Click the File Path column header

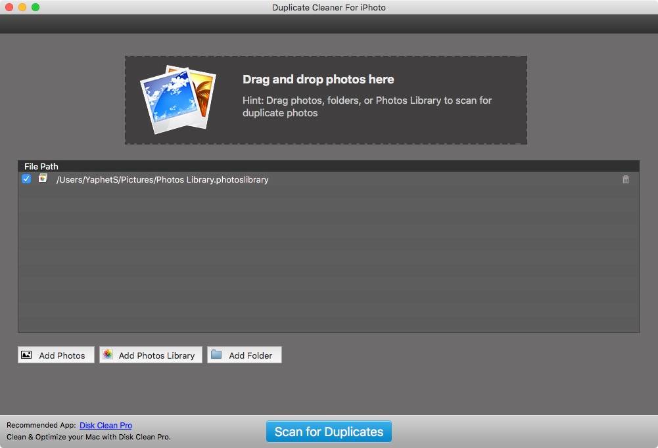(41, 167)
